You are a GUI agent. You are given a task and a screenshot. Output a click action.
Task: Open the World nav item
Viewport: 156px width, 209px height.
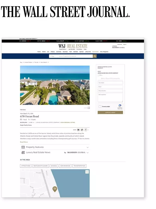44,52
